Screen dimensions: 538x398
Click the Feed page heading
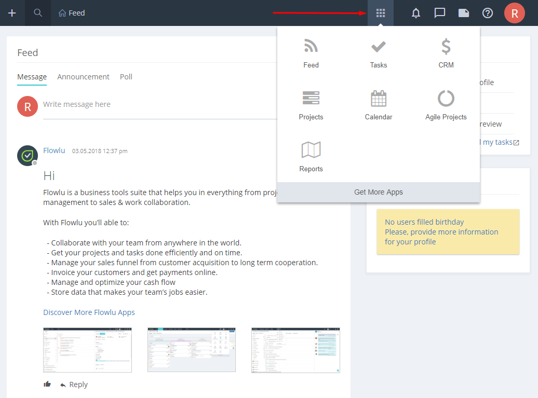click(28, 53)
